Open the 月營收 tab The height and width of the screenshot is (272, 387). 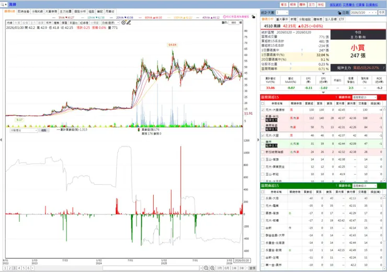[x=110, y=12]
